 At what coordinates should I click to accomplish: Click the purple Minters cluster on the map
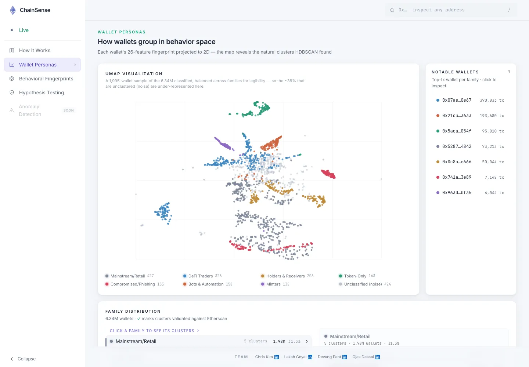tap(224, 143)
